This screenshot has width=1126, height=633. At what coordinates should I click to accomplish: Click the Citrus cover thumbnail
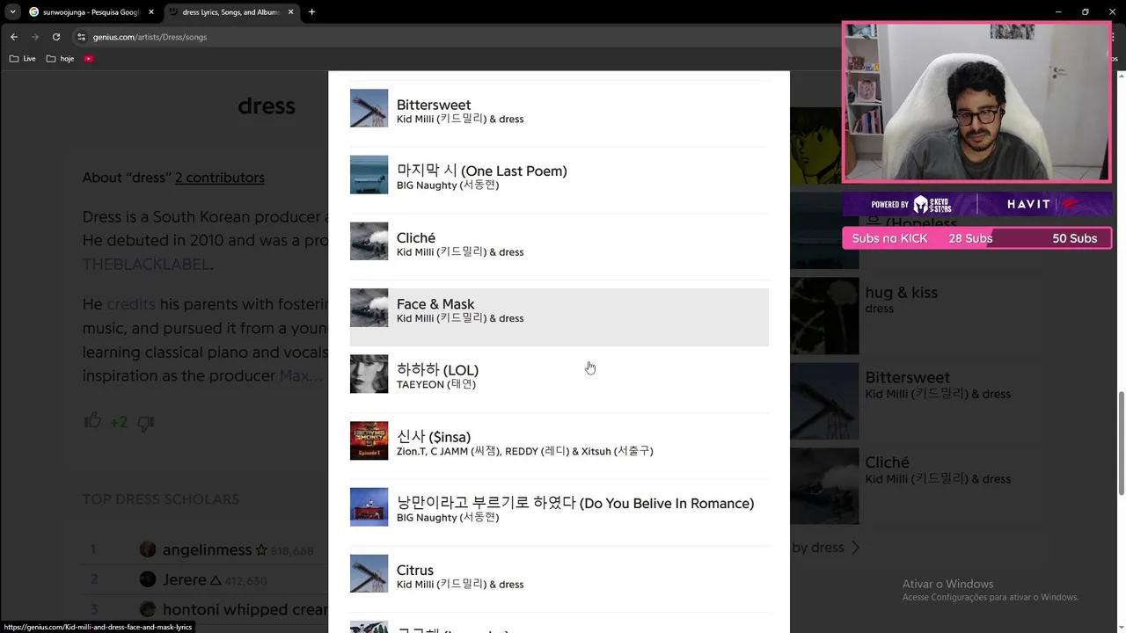point(369,573)
